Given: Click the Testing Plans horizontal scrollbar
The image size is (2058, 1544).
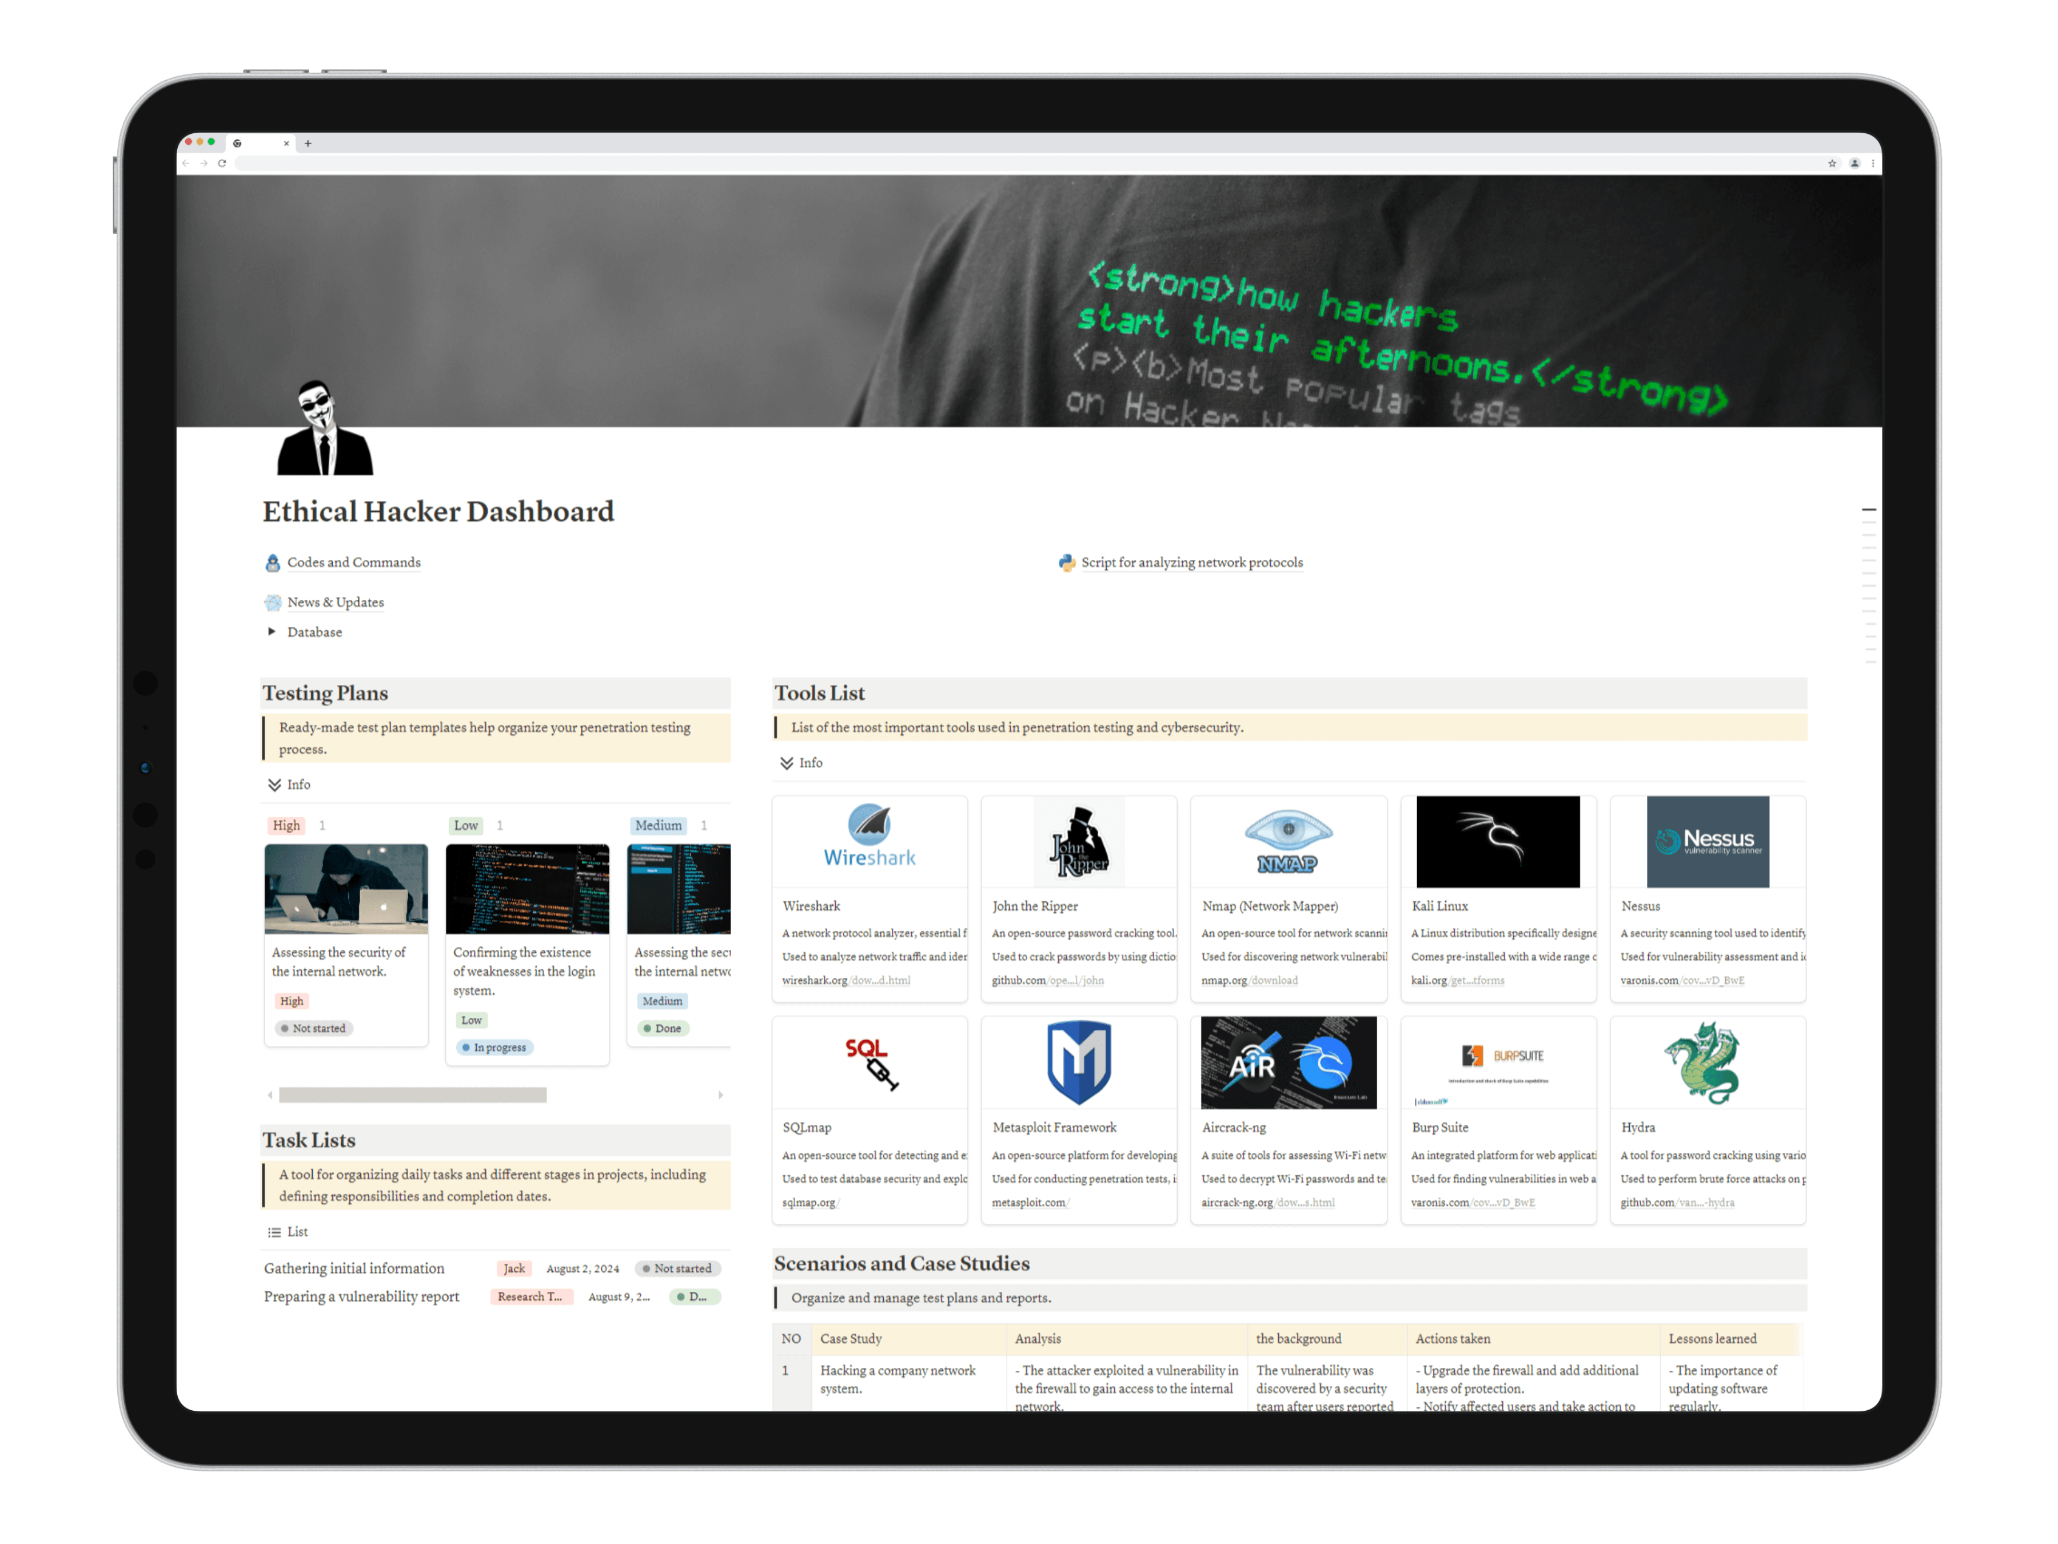Looking at the screenshot, I should 412,1096.
